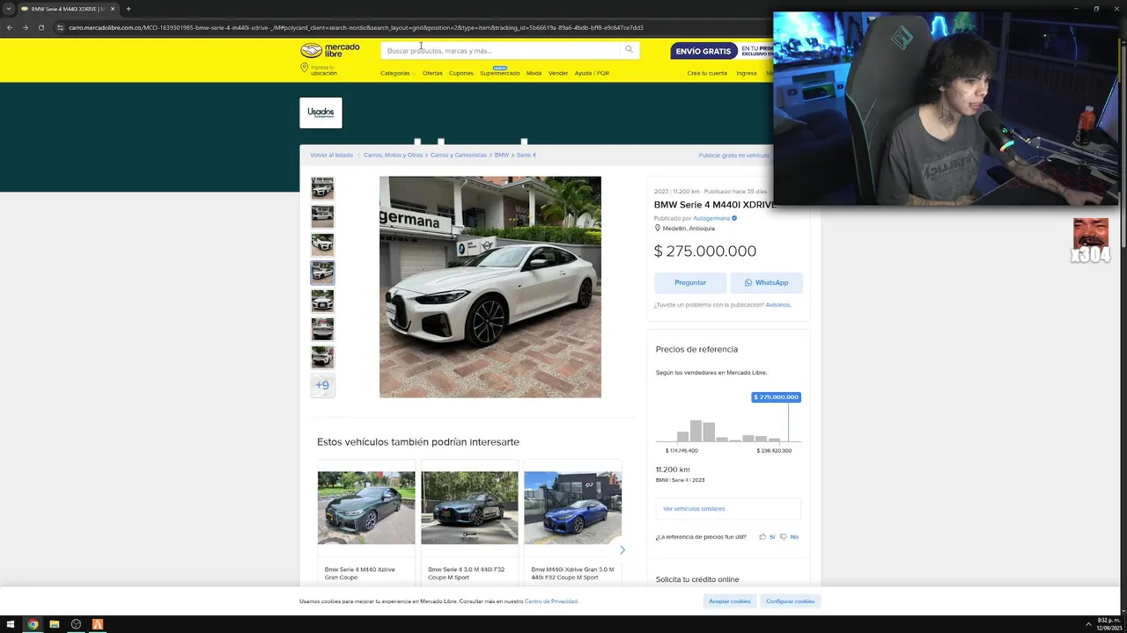Click the WhatsApp contact button
This screenshot has width=1127, height=633.
point(766,282)
